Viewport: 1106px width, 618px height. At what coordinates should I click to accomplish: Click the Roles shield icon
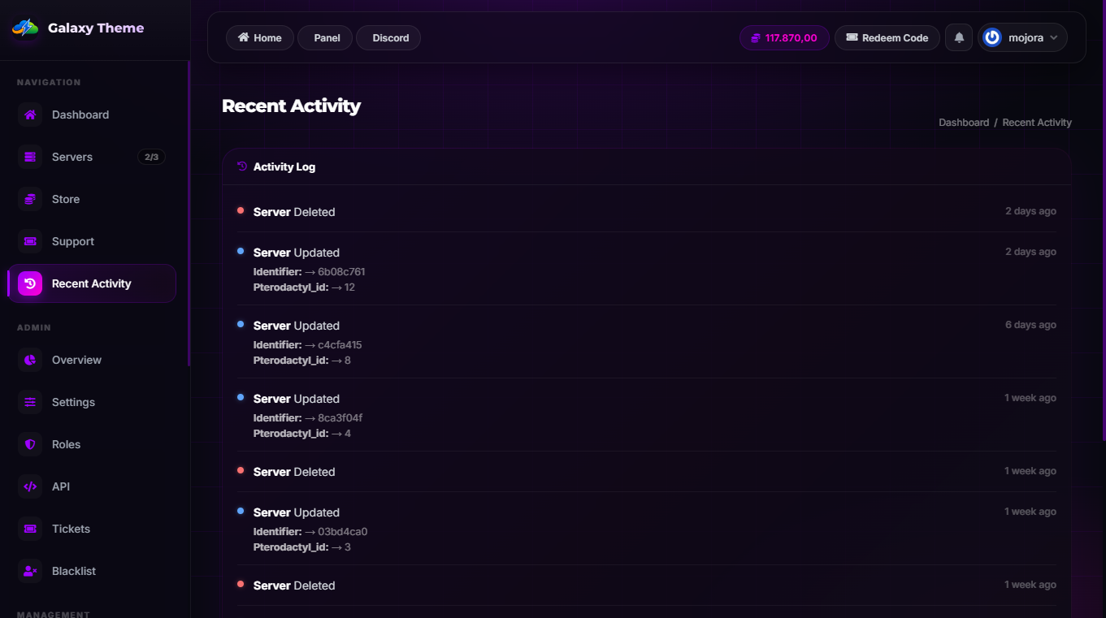pyautogui.click(x=30, y=444)
